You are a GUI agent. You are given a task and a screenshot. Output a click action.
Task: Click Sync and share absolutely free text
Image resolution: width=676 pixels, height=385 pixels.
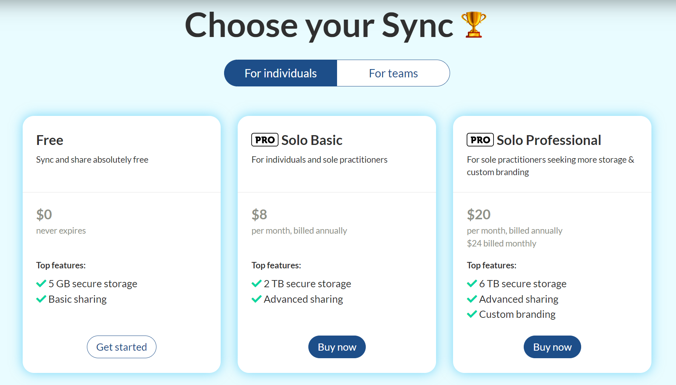92,160
